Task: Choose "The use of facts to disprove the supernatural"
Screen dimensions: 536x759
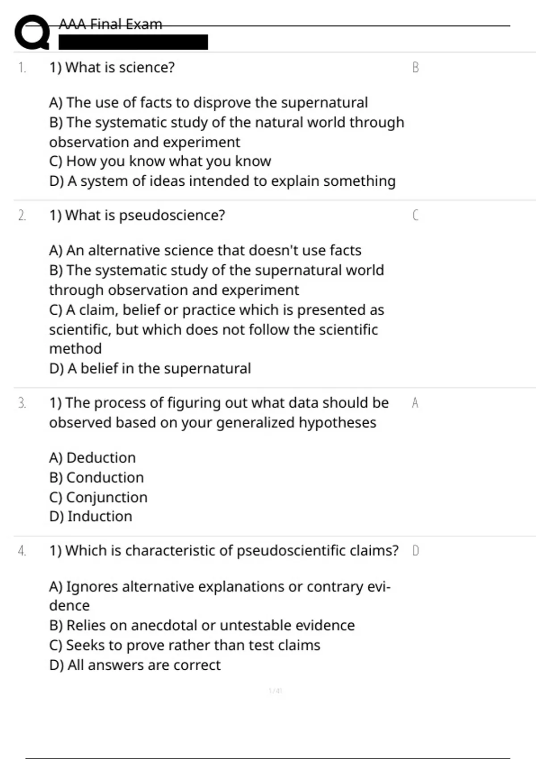Action: [209, 103]
